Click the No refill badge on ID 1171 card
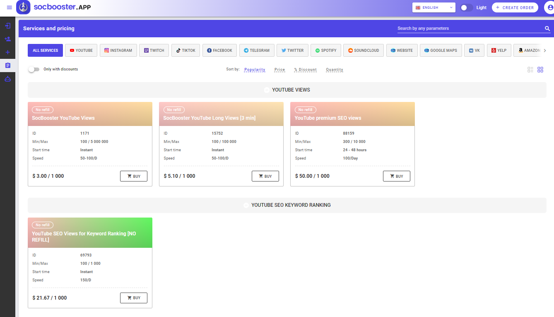Screen dimensions: 554x317 43,110
